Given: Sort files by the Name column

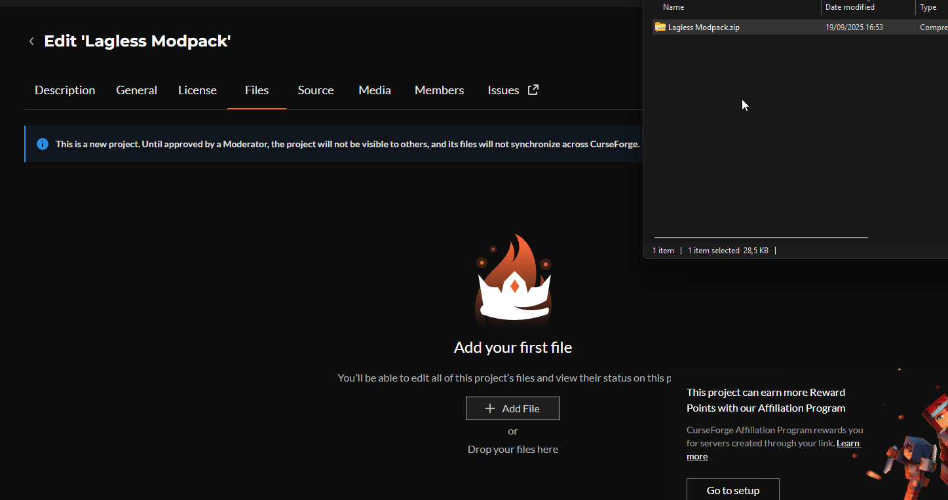Looking at the screenshot, I should click(673, 7).
